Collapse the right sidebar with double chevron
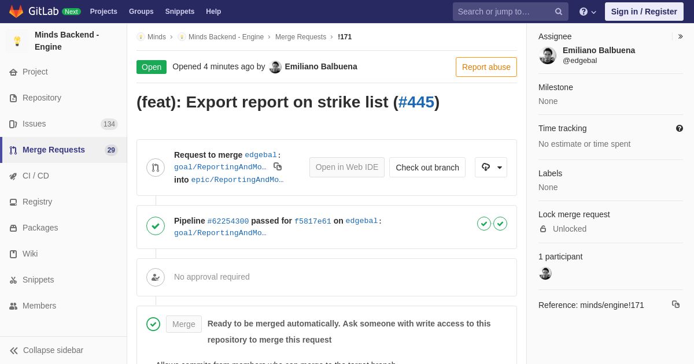This screenshot has width=694, height=364. click(x=680, y=36)
